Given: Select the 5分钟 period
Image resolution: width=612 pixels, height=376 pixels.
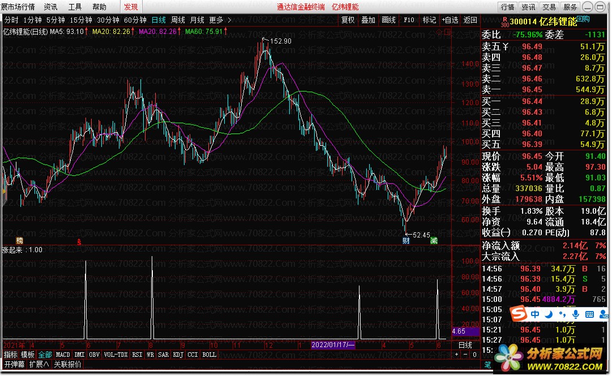Looking at the screenshot, I should tap(55, 20).
